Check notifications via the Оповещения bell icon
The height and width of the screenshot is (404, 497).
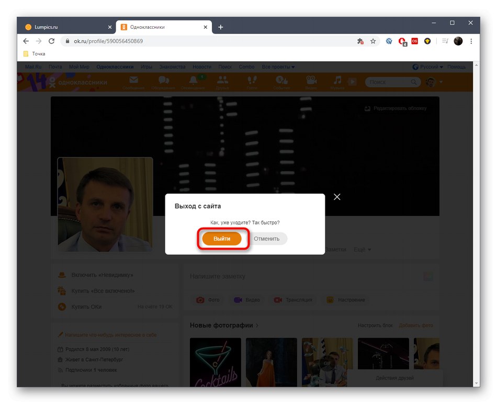click(193, 82)
